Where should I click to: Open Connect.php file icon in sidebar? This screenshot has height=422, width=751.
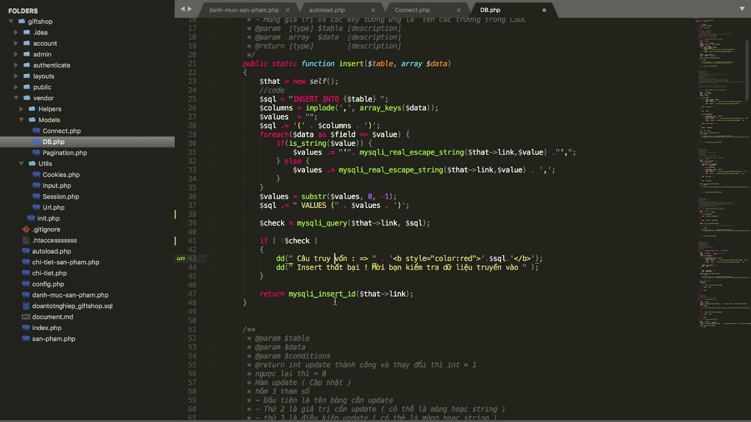(x=36, y=131)
